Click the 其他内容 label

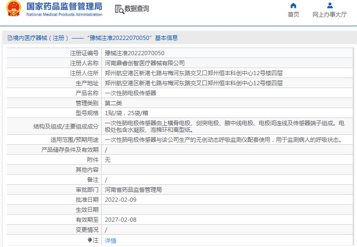click(x=87, y=170)
